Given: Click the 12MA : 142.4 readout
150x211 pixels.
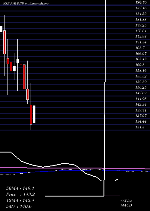Looking at the screenshot, I should coord(20,200).
